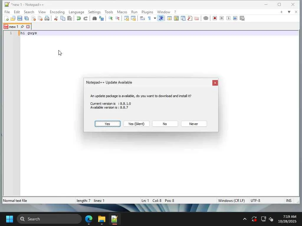This screenshot has width=302, height=226.
Task: Close the Notepad++ Update Available dialog
Action: click(215, 83)
